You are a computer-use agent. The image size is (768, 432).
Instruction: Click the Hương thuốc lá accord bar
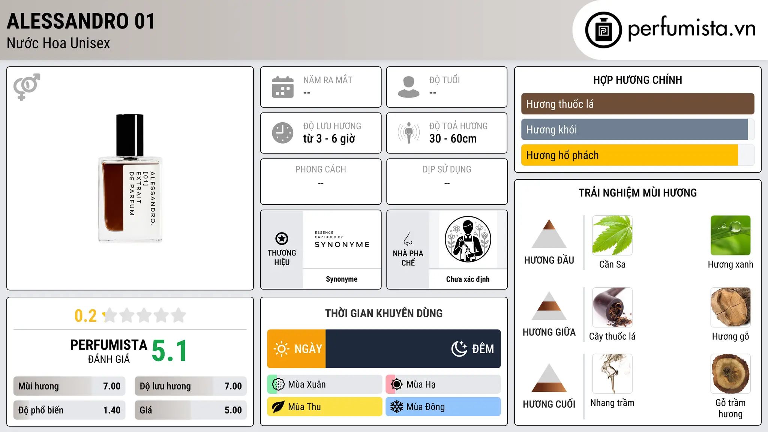637,104
